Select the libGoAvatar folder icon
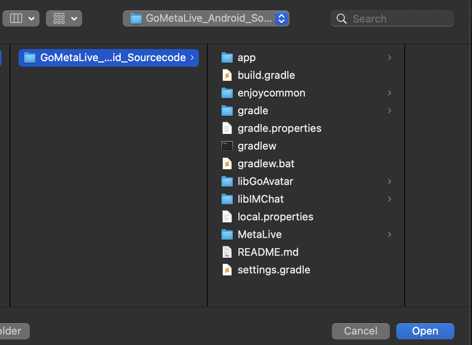This screenshot has height=345, width=472. point(227,181)
